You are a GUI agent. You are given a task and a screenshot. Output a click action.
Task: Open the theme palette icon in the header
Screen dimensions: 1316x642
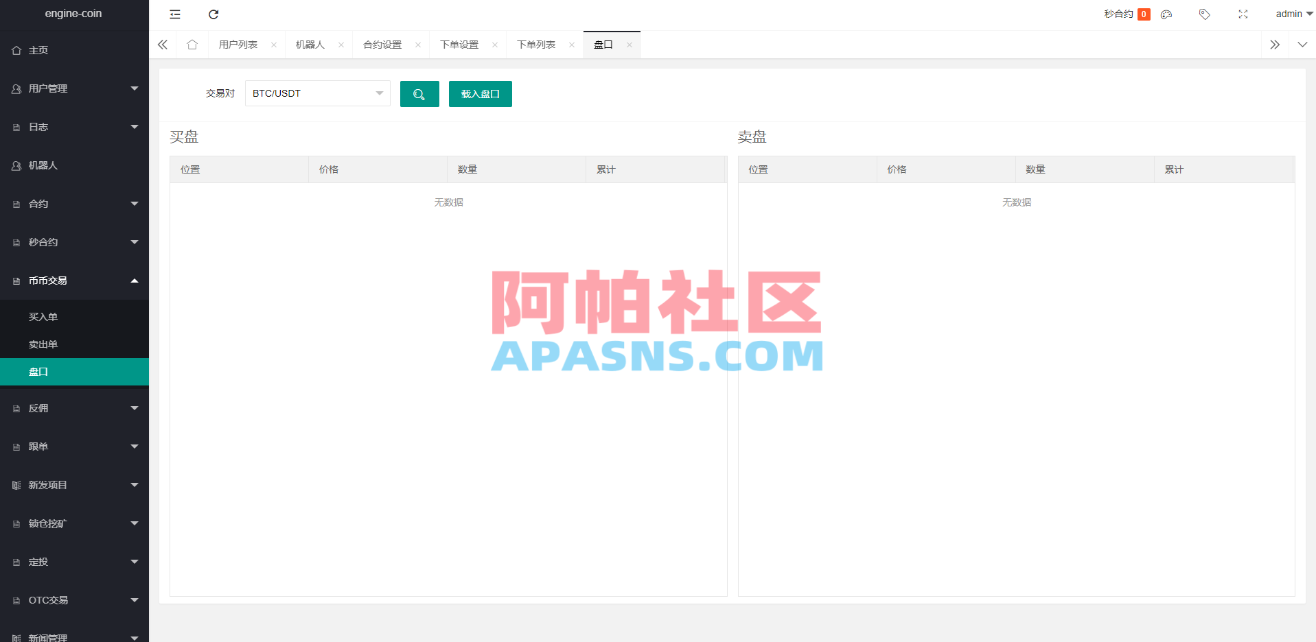tap(1165, 14)
